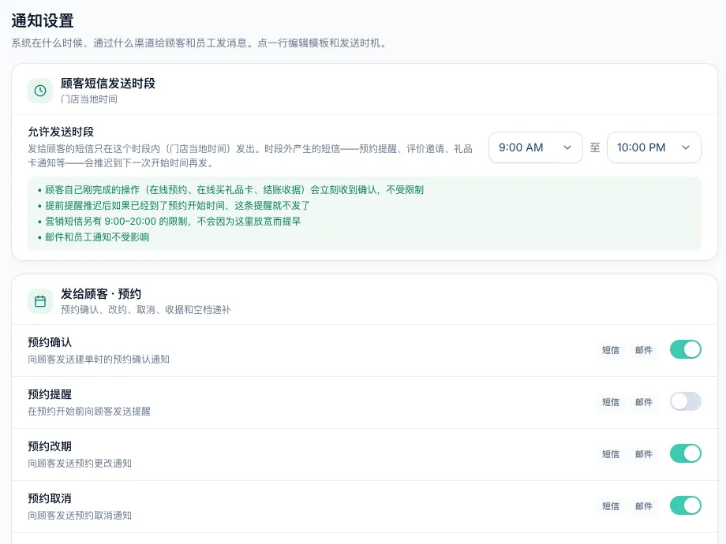Image resolution: width=726 pixels, height=544 pixels.
Task: Open the 10:00 PM end time dropdown
Action: [653, 147]
